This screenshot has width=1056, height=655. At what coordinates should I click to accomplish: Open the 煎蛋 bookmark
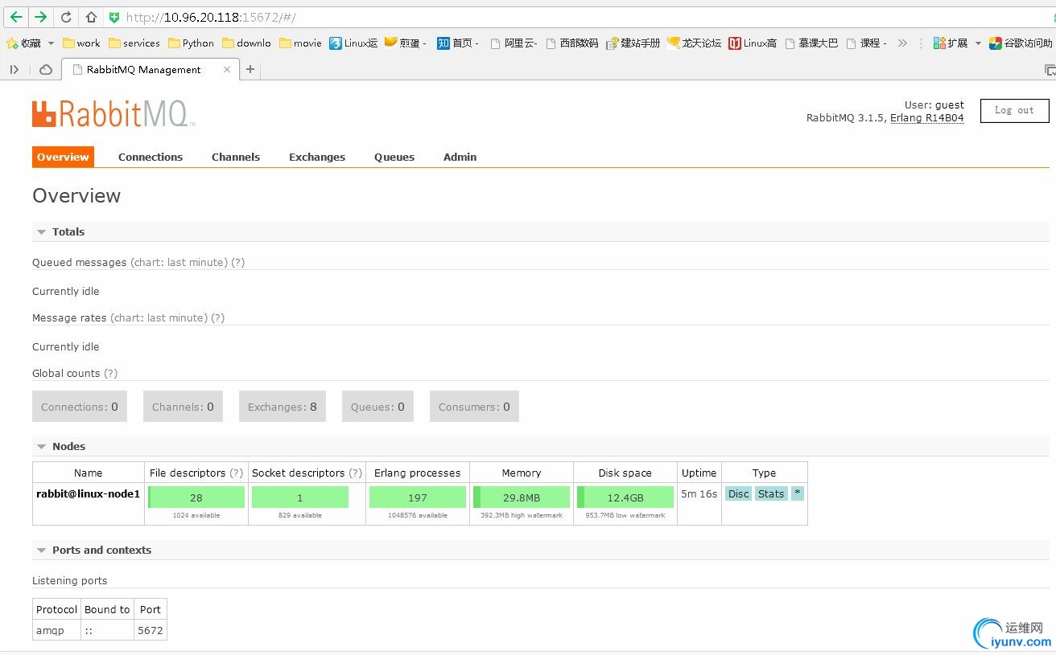(406, 43)
